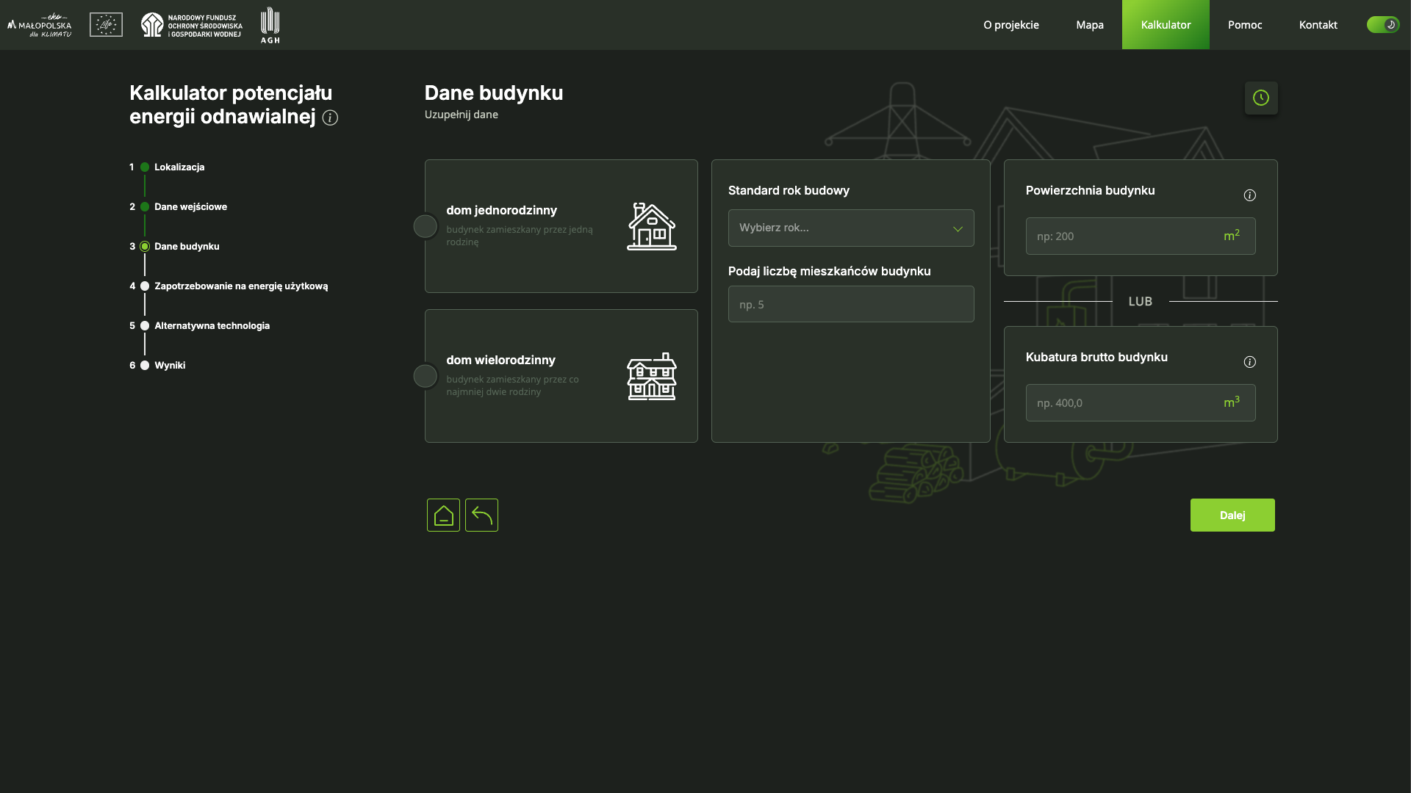Open the Mapa menu item
Image resolution: width=1411 pixels, height=793 pixels.
click(1090, 25)
